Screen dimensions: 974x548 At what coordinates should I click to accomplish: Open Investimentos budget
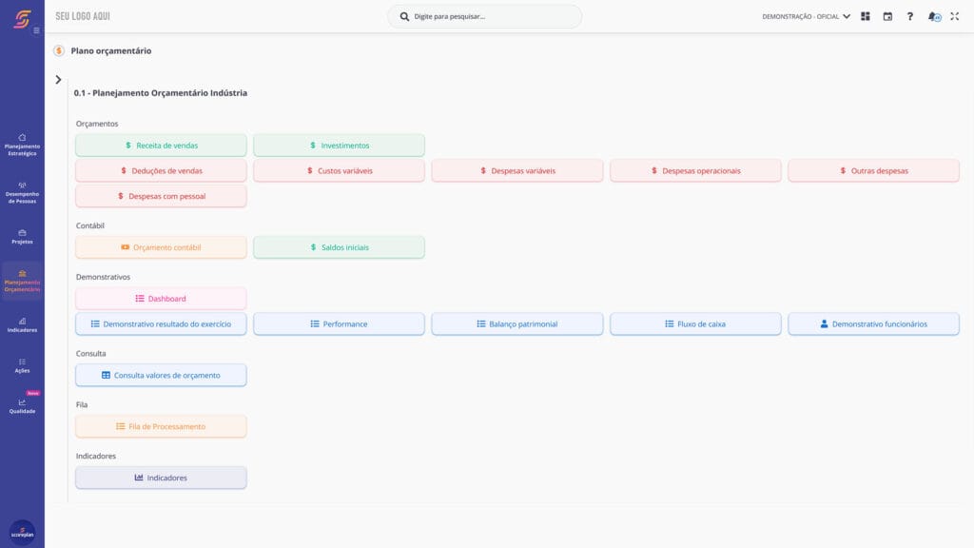pyautogui.click(x=340, y=146)
